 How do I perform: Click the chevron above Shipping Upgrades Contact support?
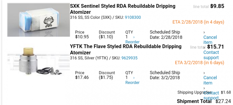[204, 88]
